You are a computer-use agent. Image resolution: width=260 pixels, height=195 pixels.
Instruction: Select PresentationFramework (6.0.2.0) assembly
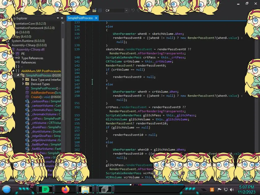pos(35,28)
